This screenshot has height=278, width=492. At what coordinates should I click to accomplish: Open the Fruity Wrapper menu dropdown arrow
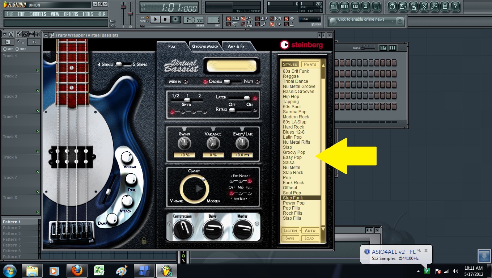[46, 35]
